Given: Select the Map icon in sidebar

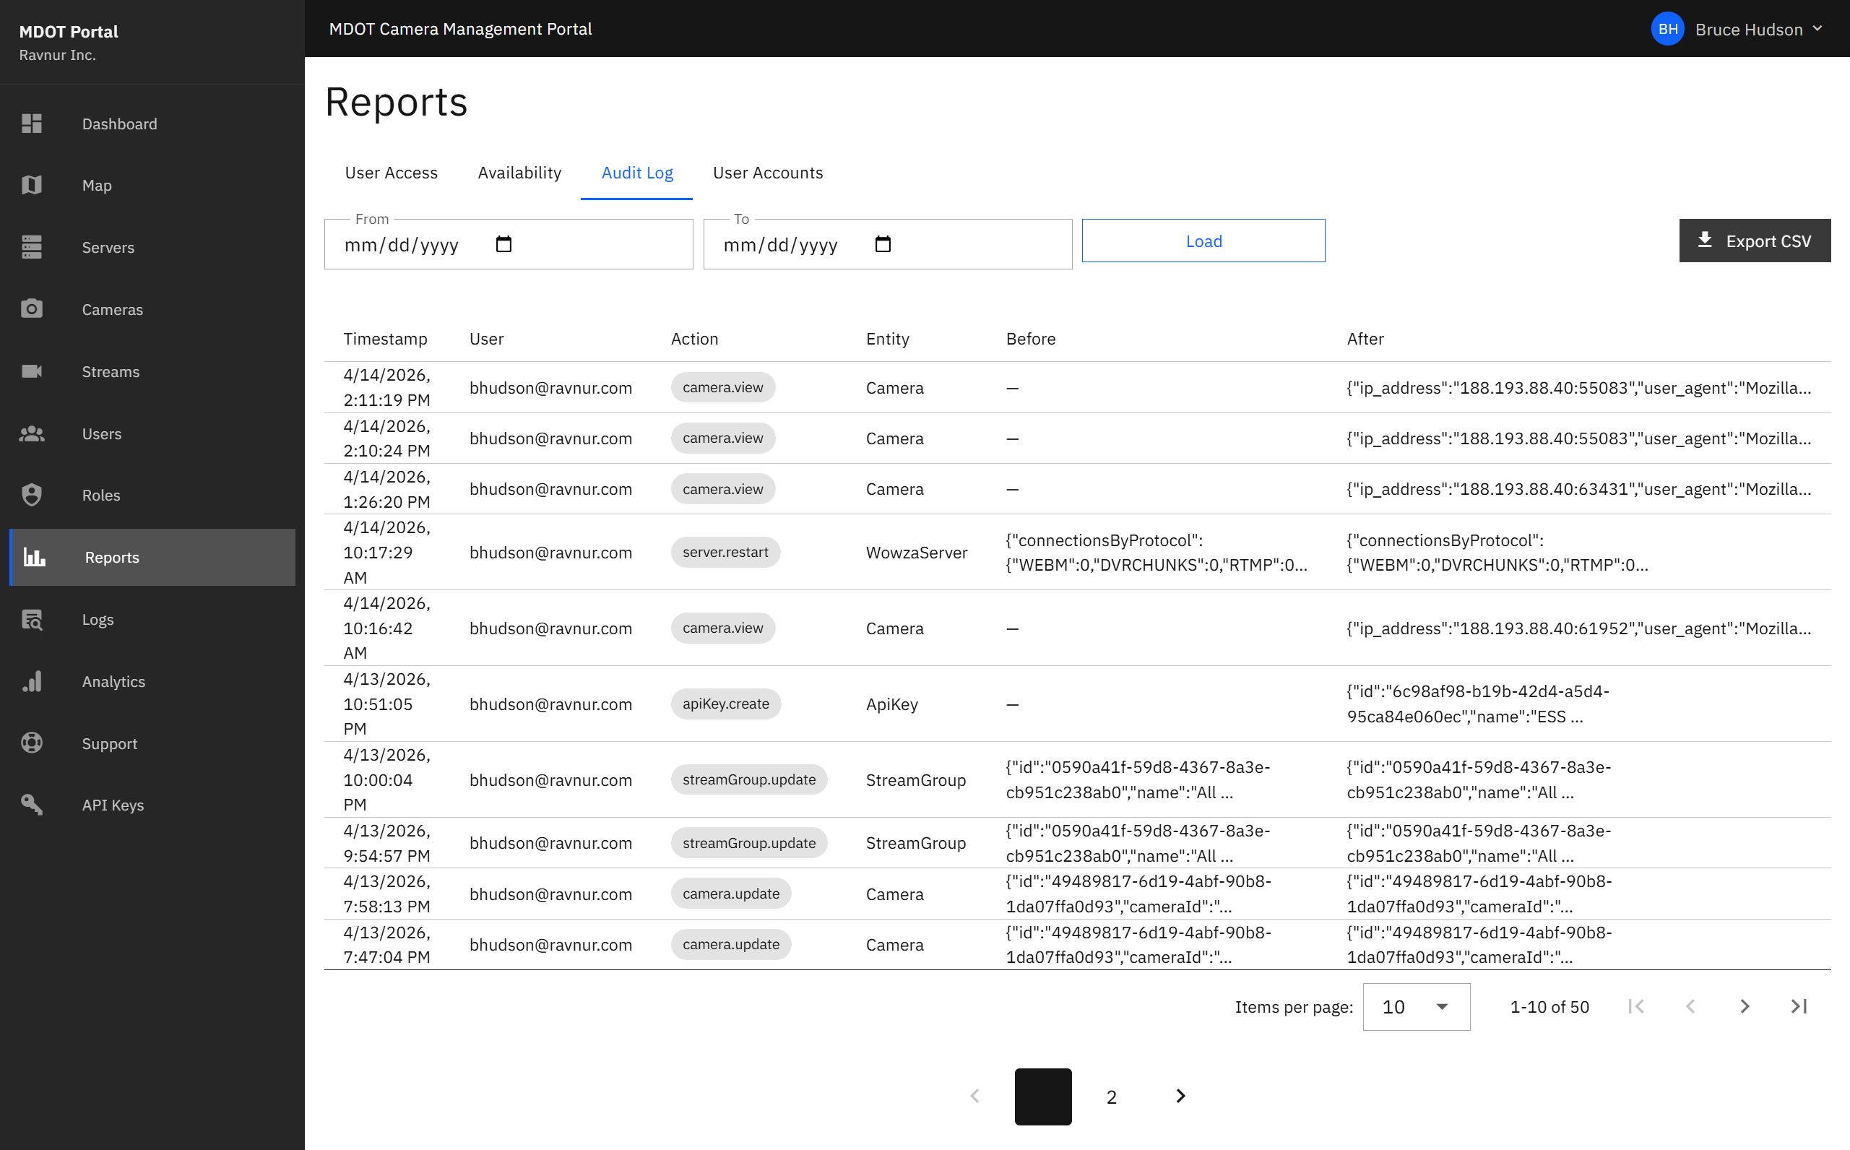Looking at the screenshot, I should 31,185.
